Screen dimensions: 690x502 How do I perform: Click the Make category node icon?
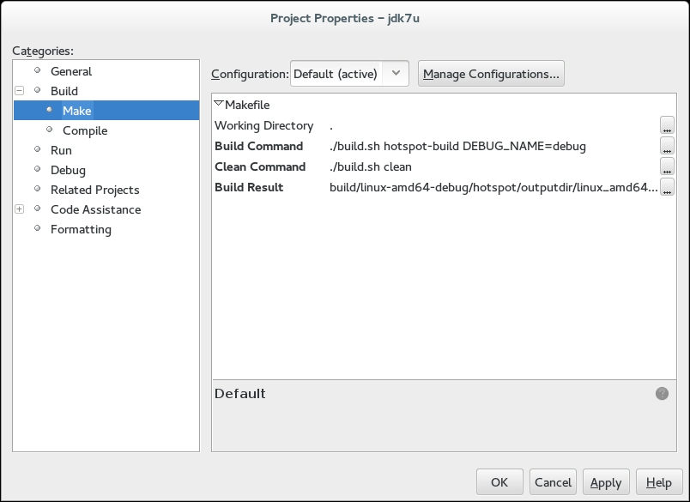49,110
